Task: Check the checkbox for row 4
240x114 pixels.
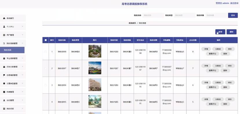Action: click(46, 102)
